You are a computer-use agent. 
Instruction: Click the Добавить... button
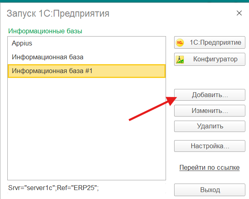pos(210,95)
